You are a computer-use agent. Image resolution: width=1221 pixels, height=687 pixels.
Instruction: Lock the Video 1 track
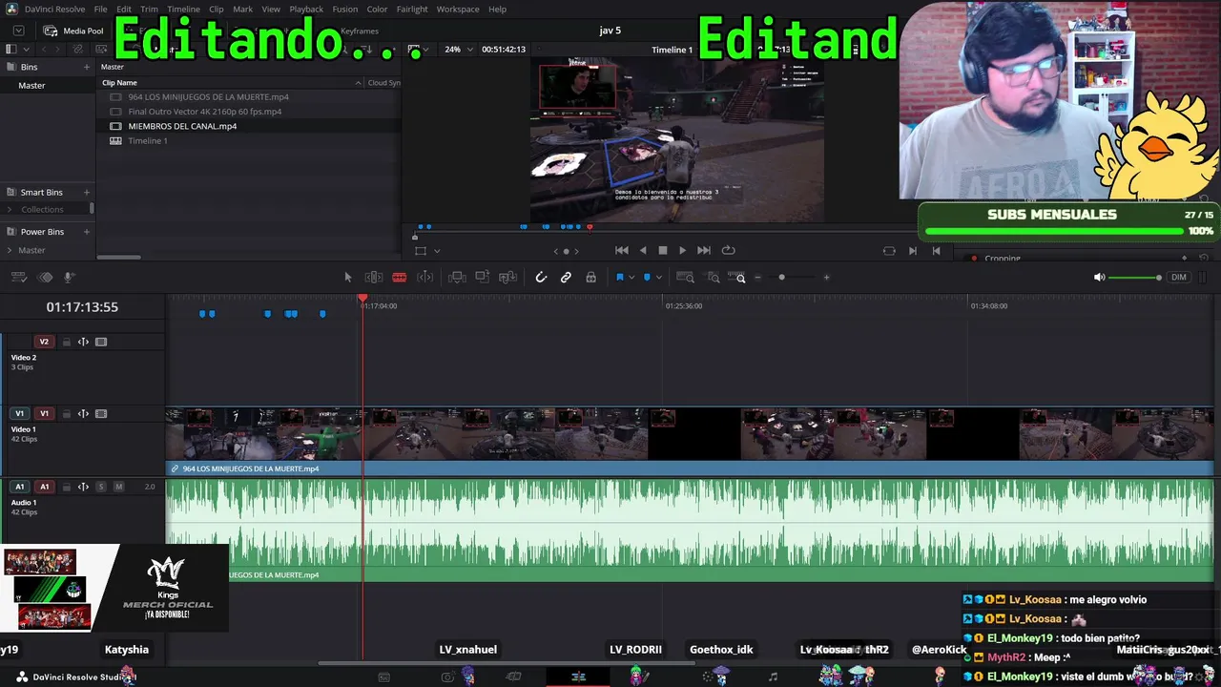tap(66, 414)
